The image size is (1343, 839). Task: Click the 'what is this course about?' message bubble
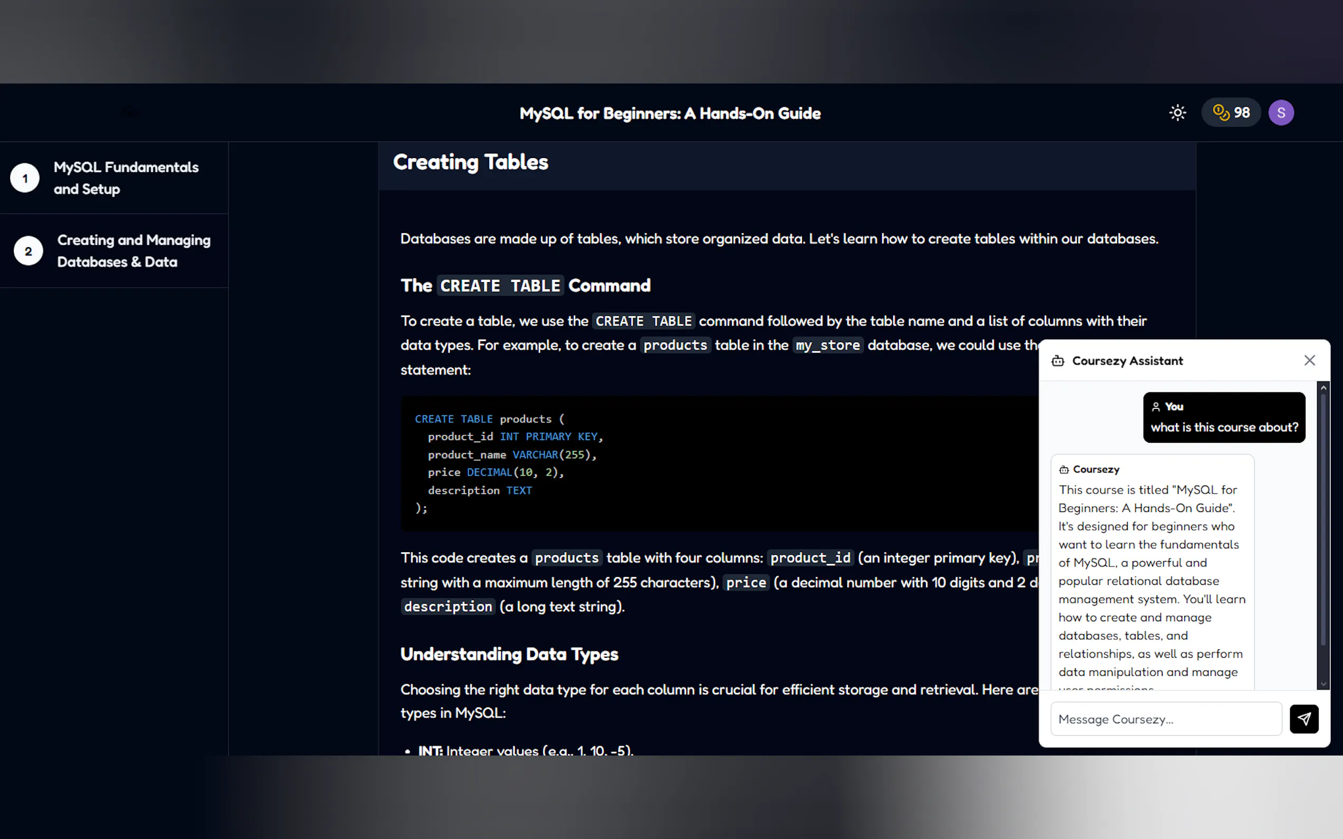coord(1224,427)
